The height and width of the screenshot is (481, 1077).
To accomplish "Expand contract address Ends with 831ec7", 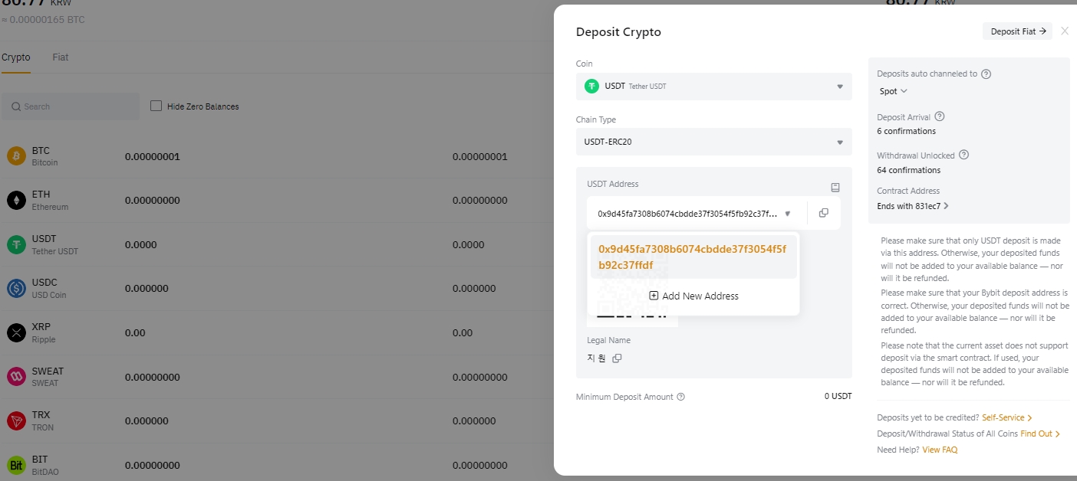I will [x=913, y=206].
